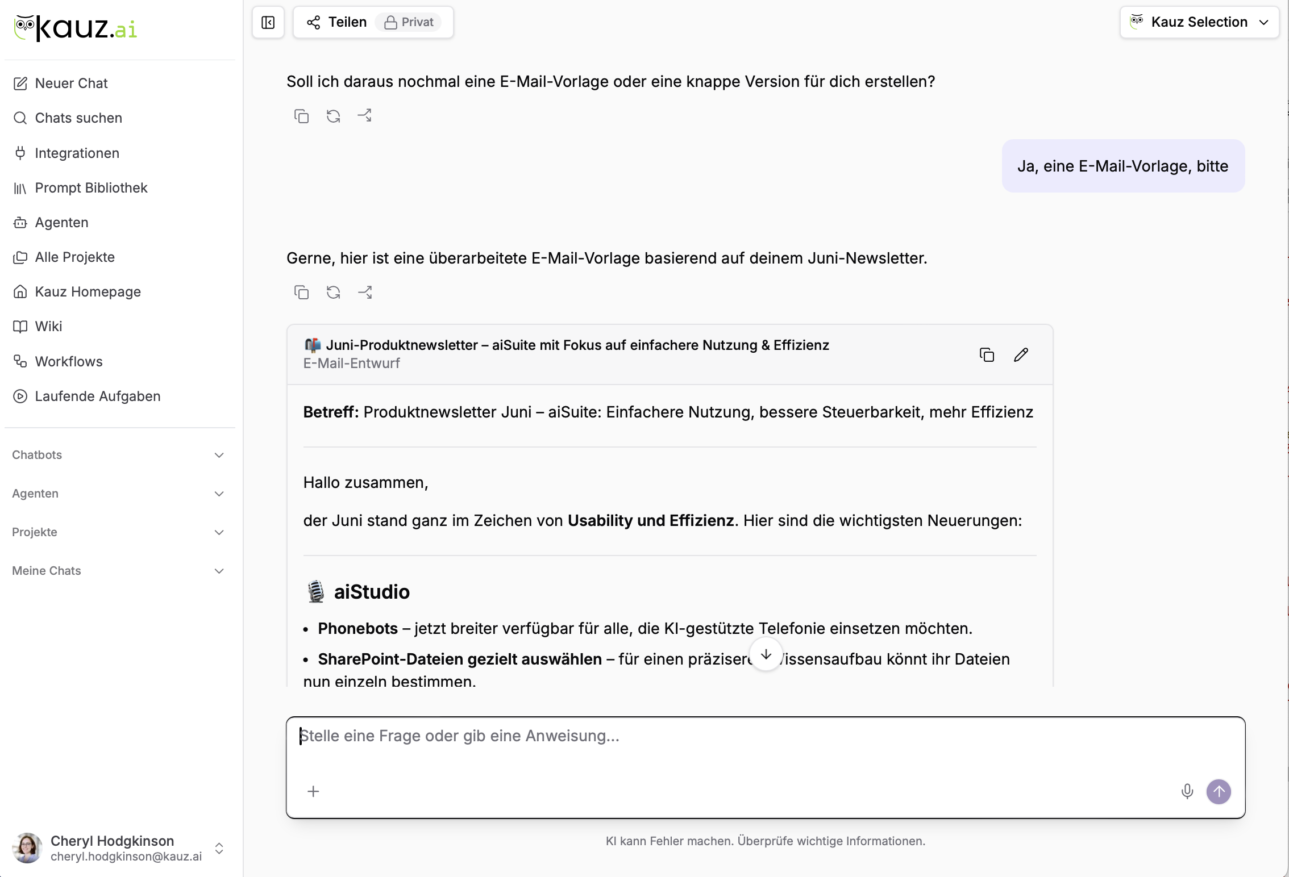Activate microphone voice input
The width and height of the screenshot is (1289, 877).
[1187, 791]
